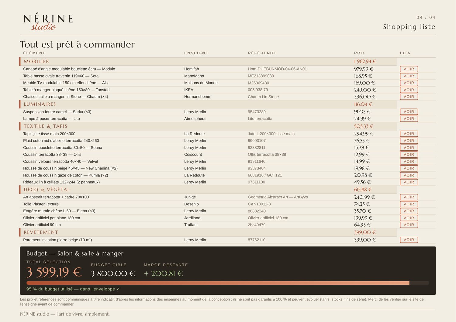Follow the VOIR link for Meuble TV Alix
Image resolution: width=456 pixels, height=322 pixels.
click(x=409, y=83)
